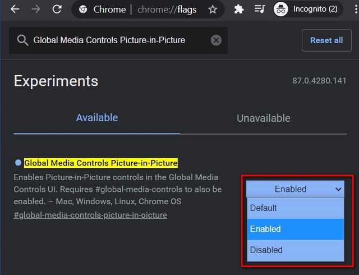Select Default in the dropdown list
The height and width of the screenshot is (275, 359).
click(296, 208)
